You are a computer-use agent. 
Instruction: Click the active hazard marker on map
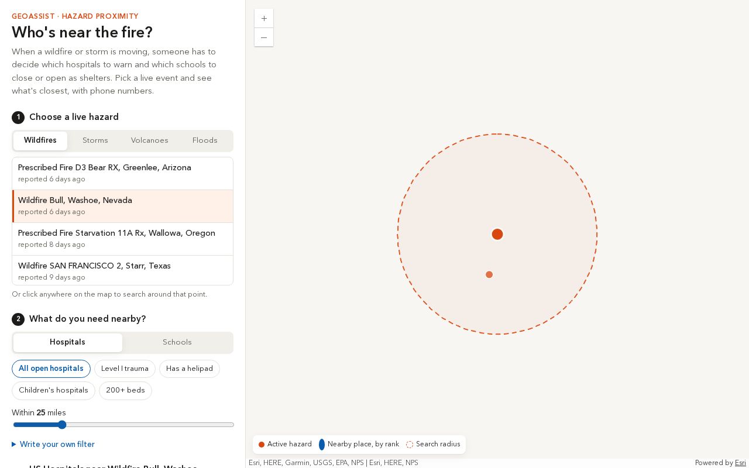click(497, 234)
